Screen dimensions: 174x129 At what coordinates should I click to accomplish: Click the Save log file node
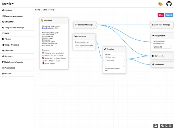click(x=162, y=56)
